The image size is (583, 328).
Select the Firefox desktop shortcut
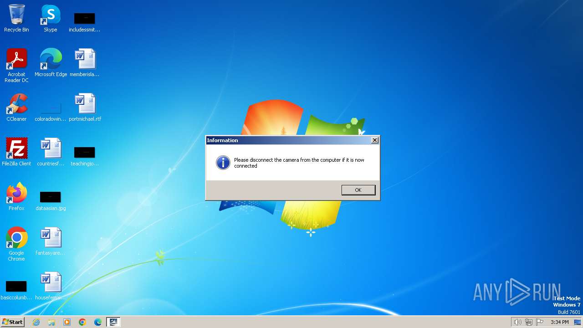[16, 197]
